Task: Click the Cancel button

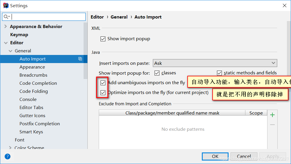Action: click(x=244, y=156)
